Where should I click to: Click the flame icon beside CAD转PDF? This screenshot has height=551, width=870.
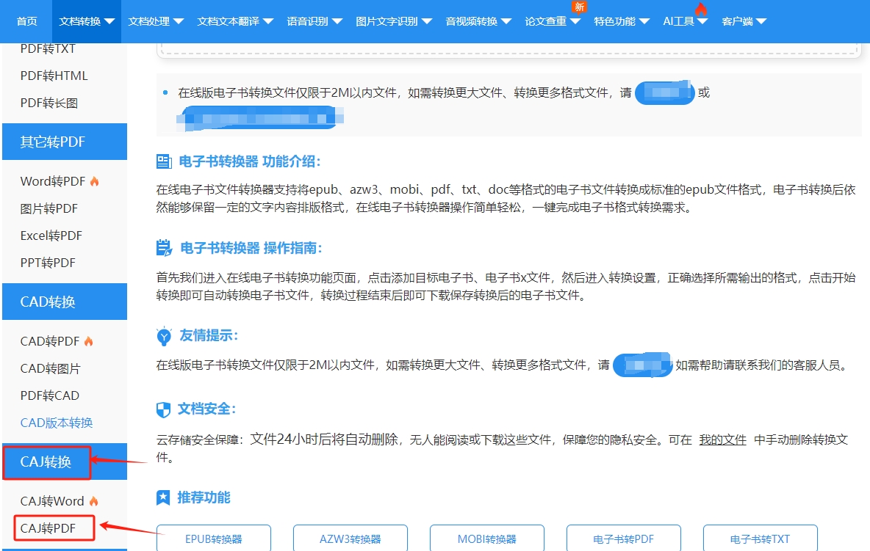pos(89,341)
